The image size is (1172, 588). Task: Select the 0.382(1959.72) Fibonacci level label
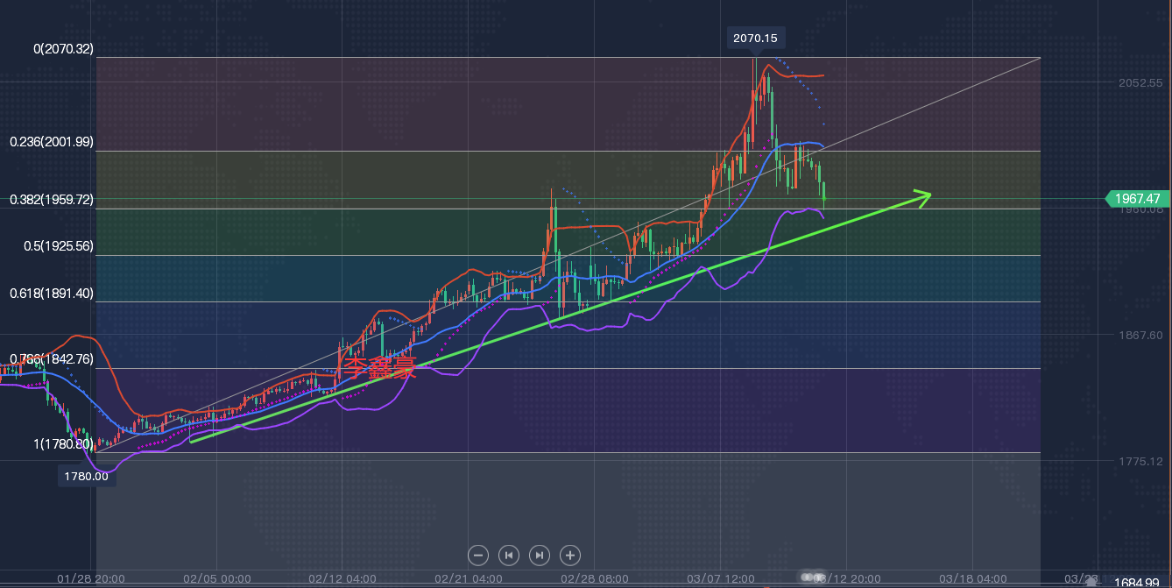point(51,200)
